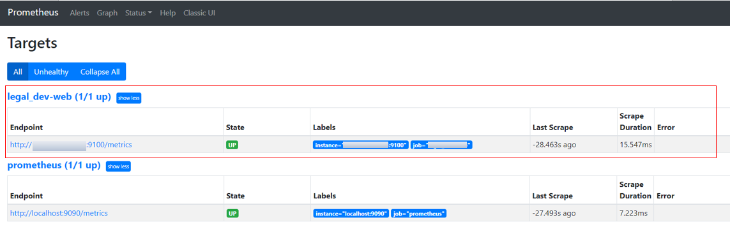
Task: Collapse legal_dev-web with show less
Action: click(x=128, y=98)
